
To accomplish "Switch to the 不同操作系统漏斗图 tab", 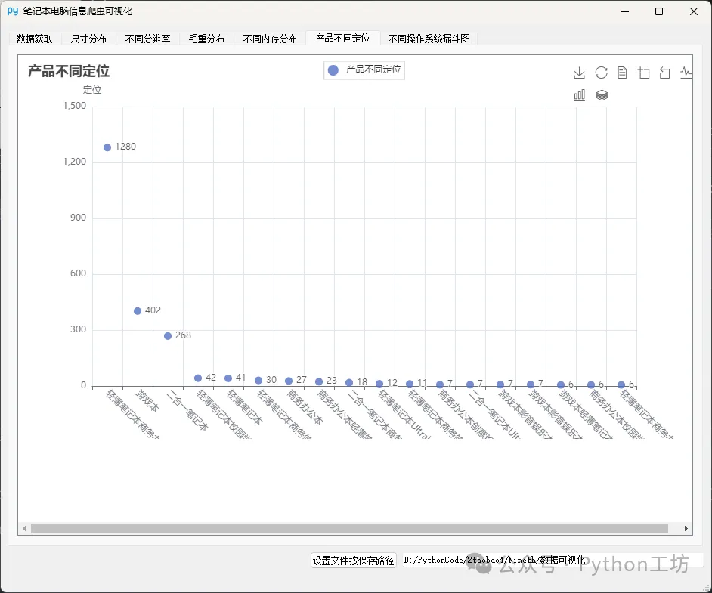I will (x=429, y=39).
